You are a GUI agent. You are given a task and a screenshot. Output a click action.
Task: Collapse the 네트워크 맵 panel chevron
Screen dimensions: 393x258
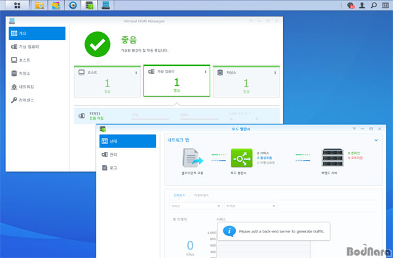point(376,140)
